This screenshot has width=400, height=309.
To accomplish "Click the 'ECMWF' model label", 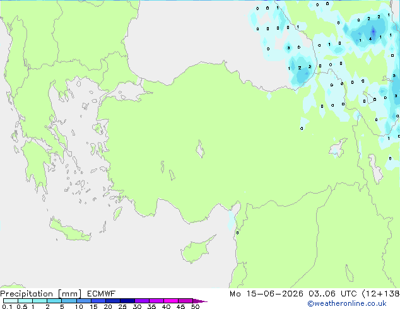I will (102, 294).
